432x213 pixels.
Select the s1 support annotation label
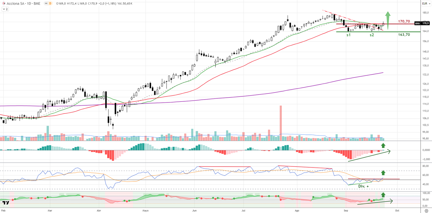(348, 35)
